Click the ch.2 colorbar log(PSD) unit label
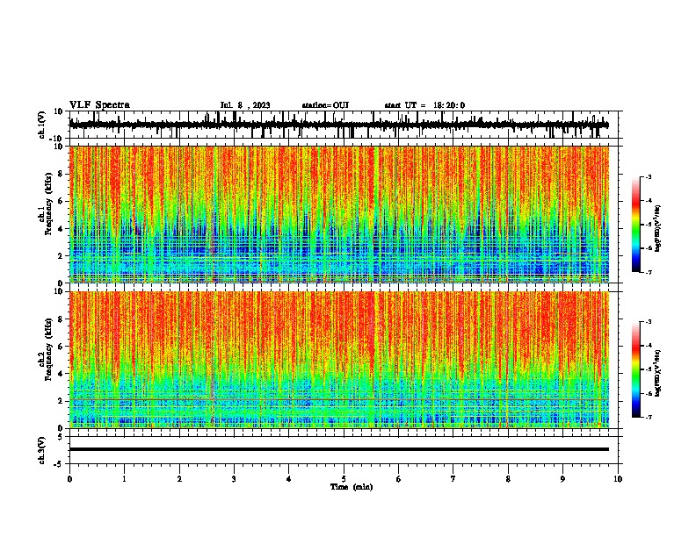This screenshot has width=696, height=537. 658,373
